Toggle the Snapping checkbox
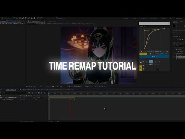185x139 pixels. (x=57, y=18)
